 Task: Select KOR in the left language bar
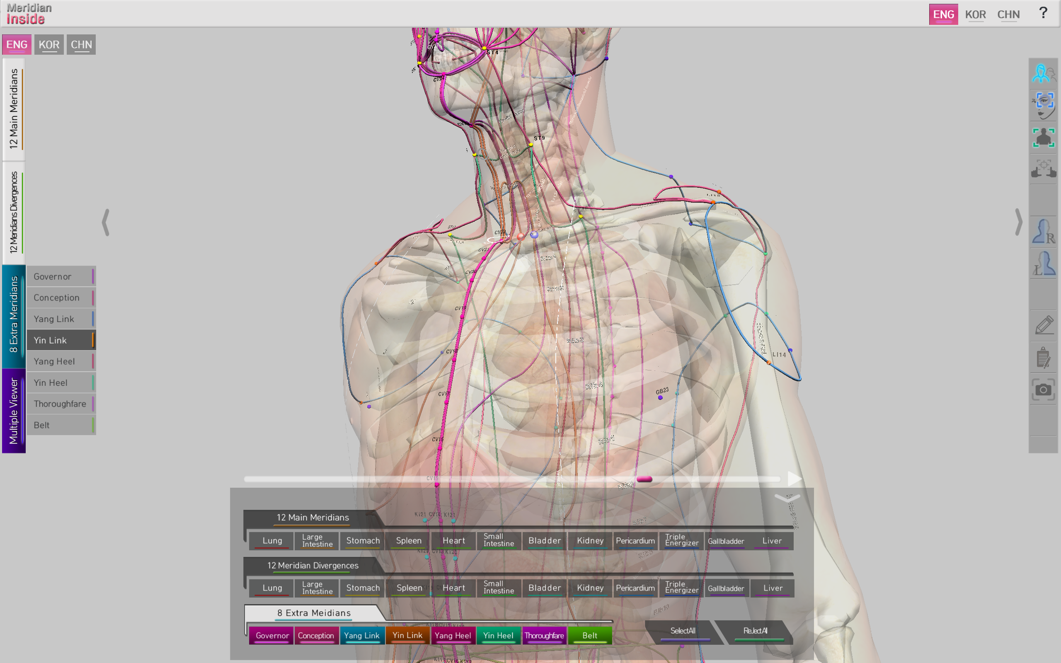point(49,45)
